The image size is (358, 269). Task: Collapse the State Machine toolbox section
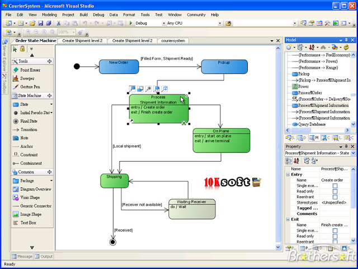(x=49, y=96)
